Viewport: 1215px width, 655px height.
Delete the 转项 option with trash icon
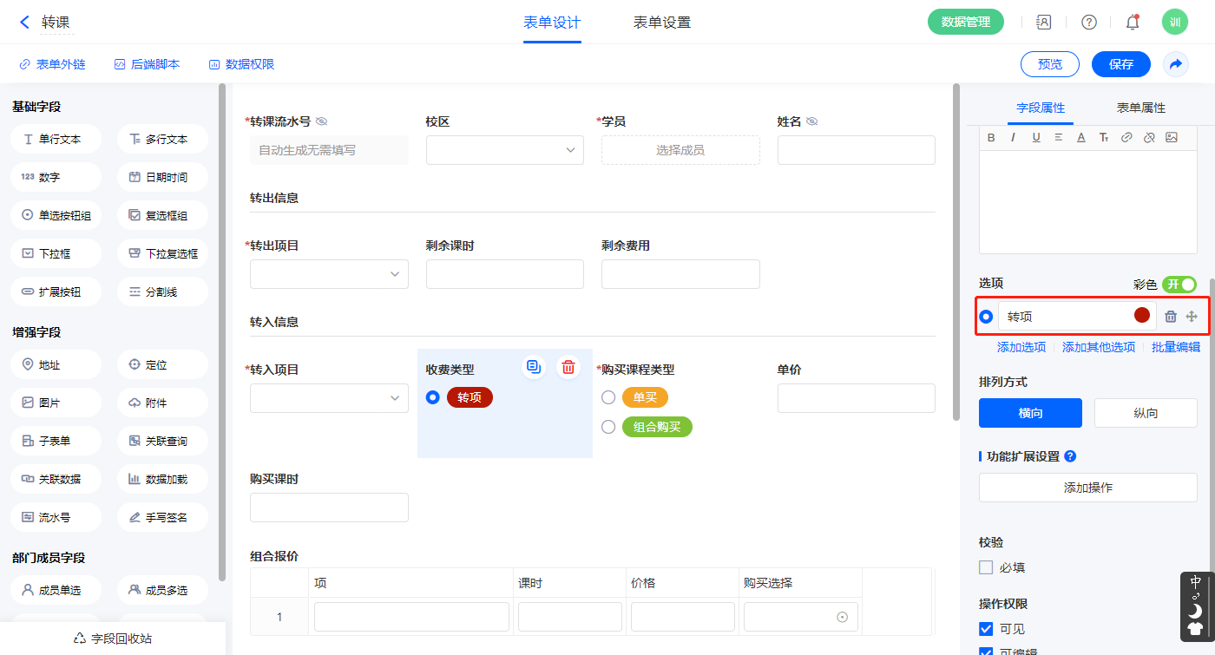coord(1170,317)
